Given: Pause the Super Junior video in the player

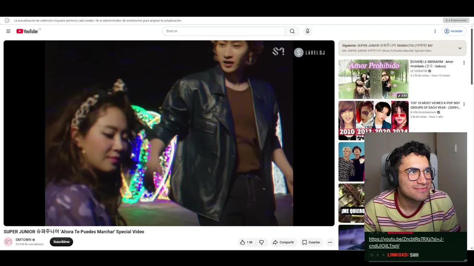Looking at the screenshot, I should click(169, 133).
